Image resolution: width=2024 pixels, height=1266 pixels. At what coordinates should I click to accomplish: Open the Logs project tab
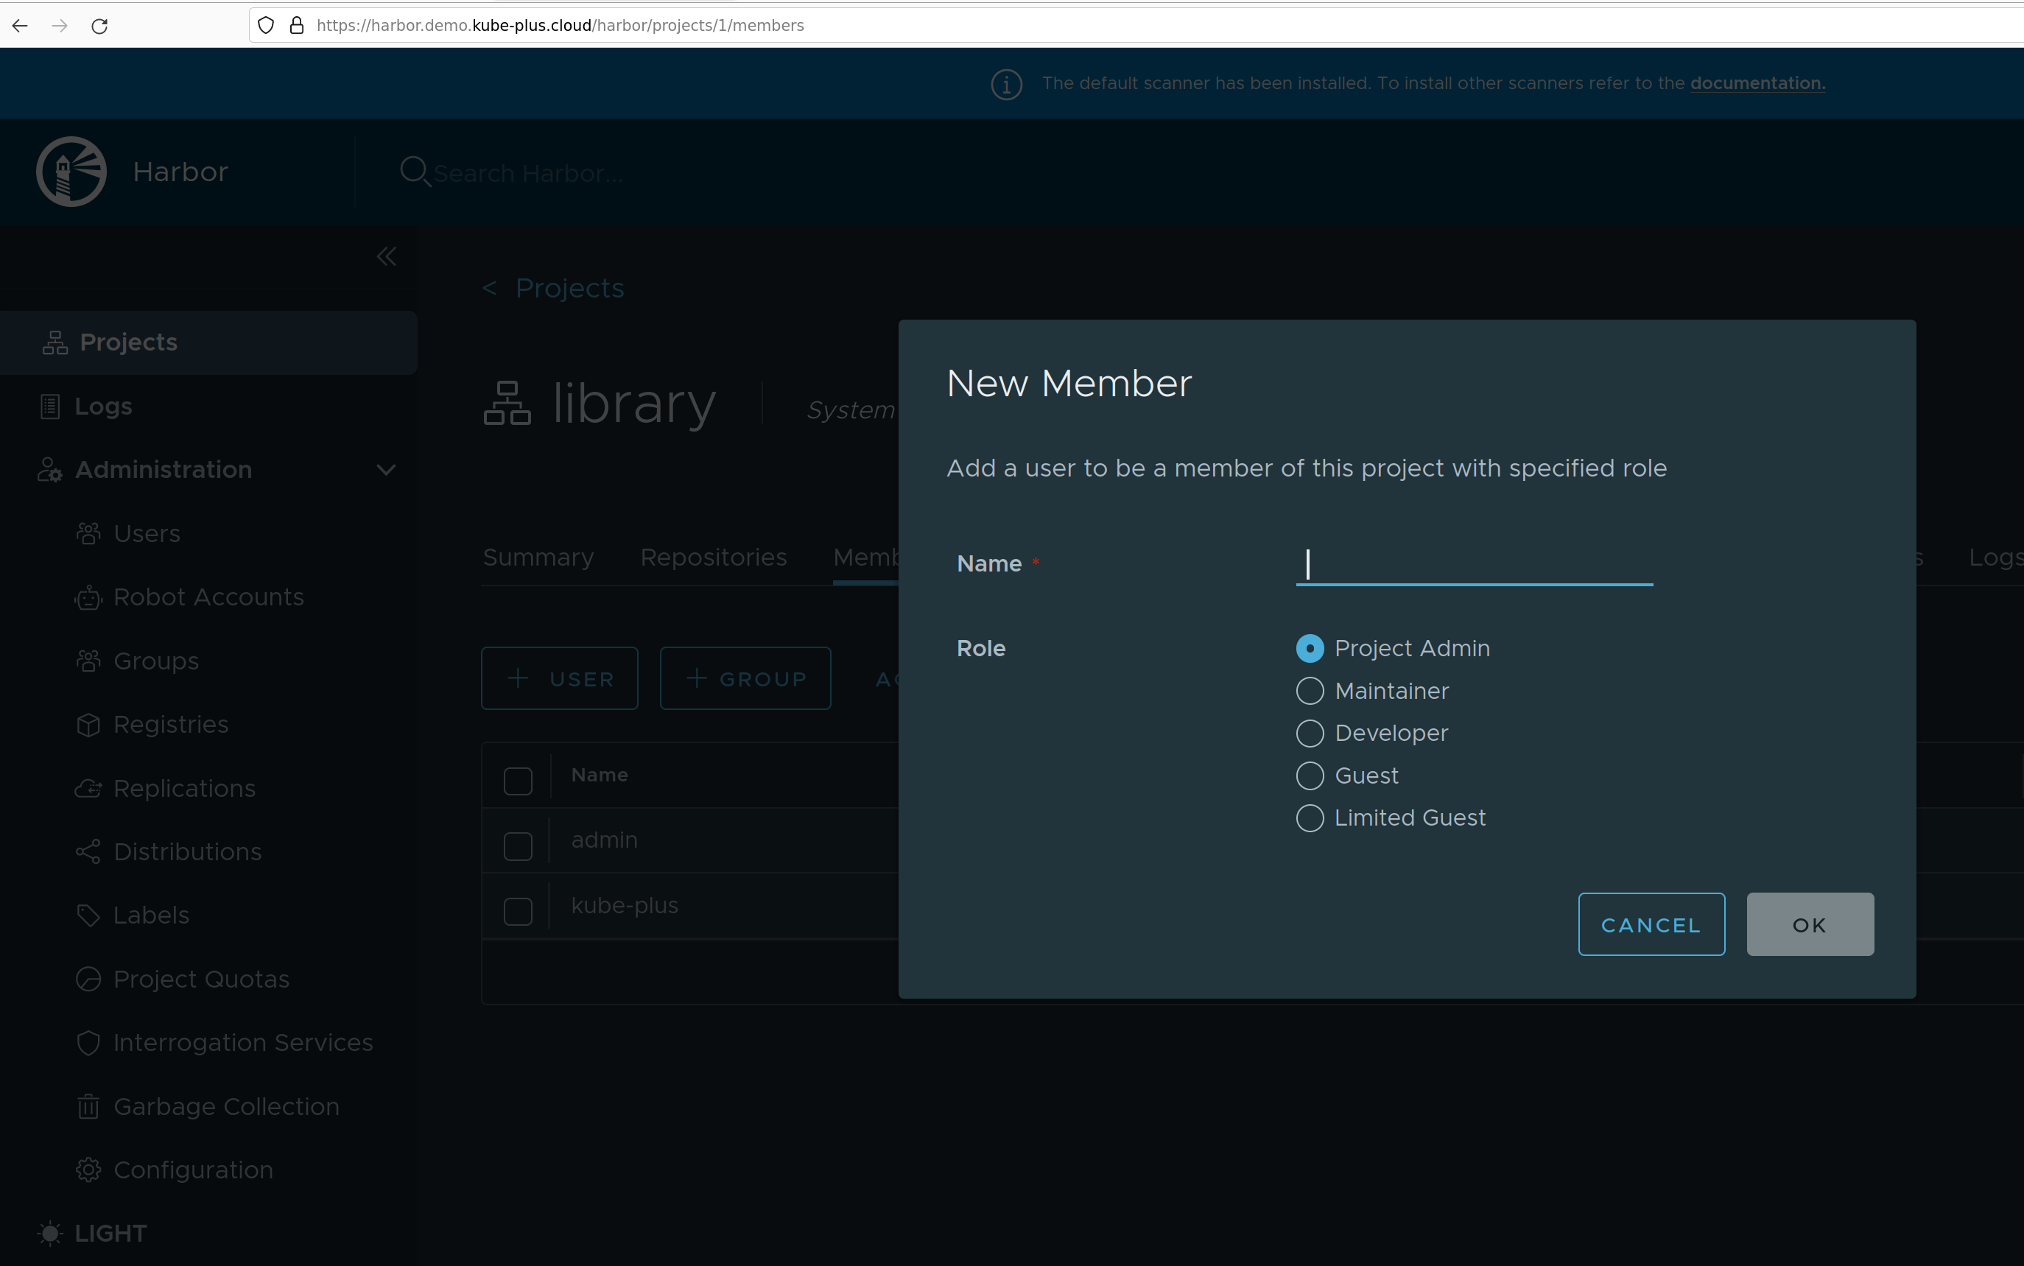[1995, 558]
